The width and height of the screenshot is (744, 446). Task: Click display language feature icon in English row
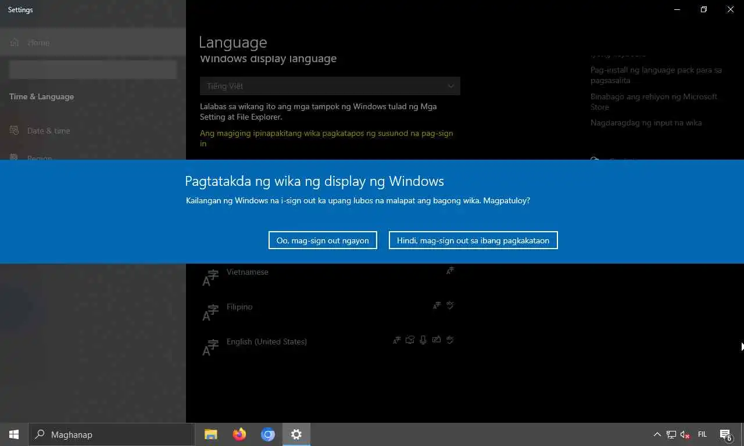pos(397,340)
